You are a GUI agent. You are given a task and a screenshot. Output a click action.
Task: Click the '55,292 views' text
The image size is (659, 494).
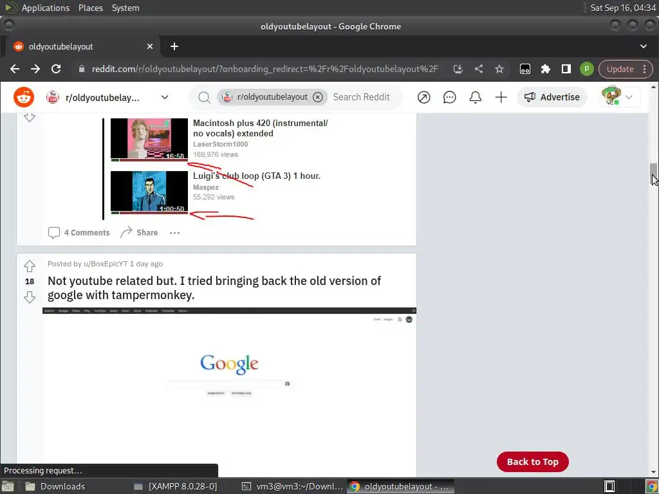(x=214, y=197)
